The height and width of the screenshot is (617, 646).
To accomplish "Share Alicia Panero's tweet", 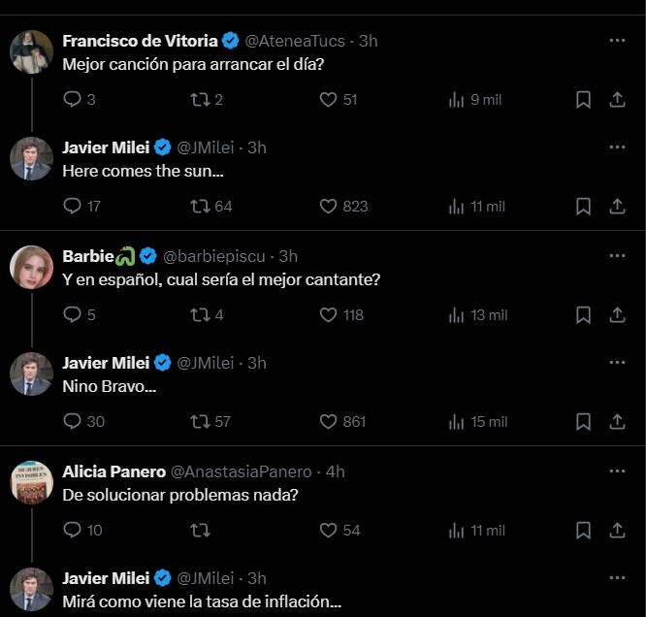I will point(617,530).
